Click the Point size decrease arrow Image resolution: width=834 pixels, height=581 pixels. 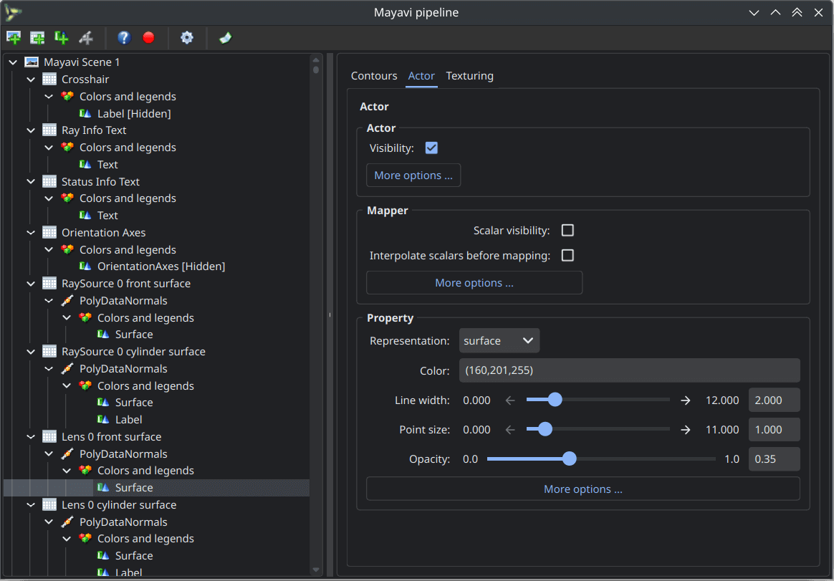[510, 429]
